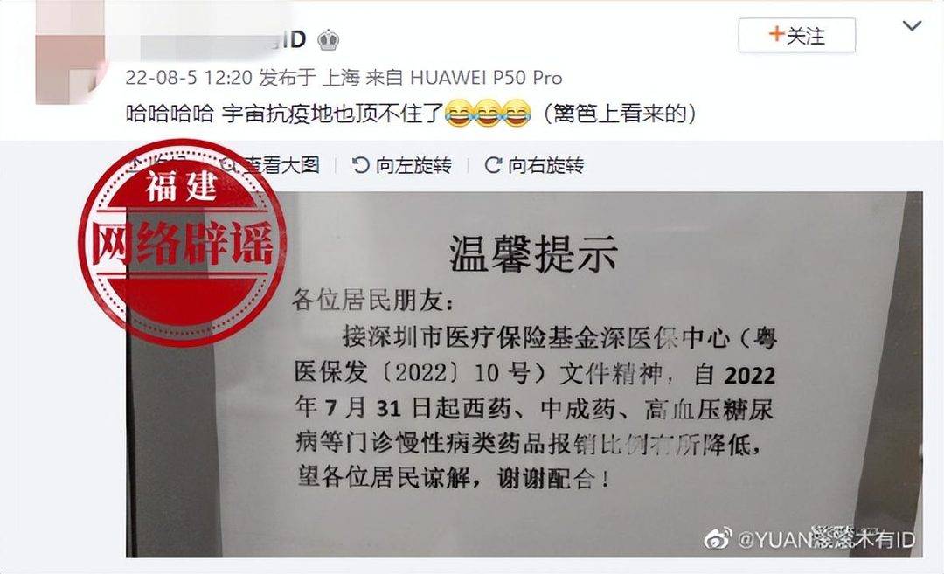Screen dimensions: 944x574
Task: Select 向右旋转 to rotate image right
Action: click(x=535, y=165)
